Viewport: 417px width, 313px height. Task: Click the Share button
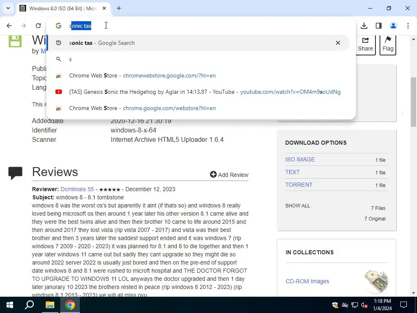365,45
